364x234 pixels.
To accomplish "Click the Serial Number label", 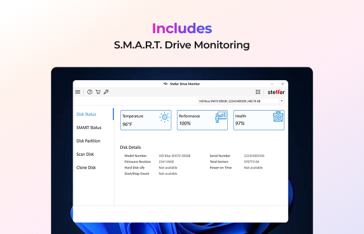I will point(220,156).
